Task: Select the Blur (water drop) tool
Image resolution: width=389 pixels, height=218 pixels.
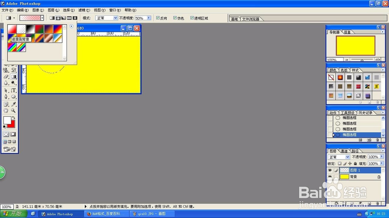Action: point(6,83)
